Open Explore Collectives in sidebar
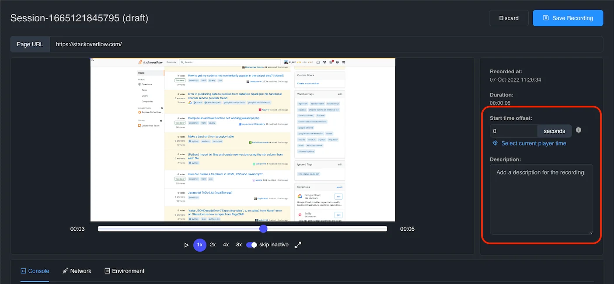Screen dimensions: 614x284 (149, 112)
